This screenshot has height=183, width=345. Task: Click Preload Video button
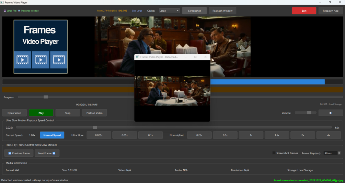tap(94, 113)
